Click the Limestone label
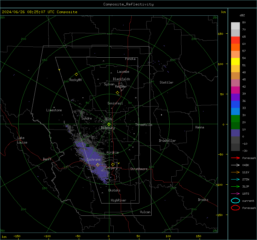The width and height of the screenshot is (257, 240). pyautogui.click(x=54, y=110)
